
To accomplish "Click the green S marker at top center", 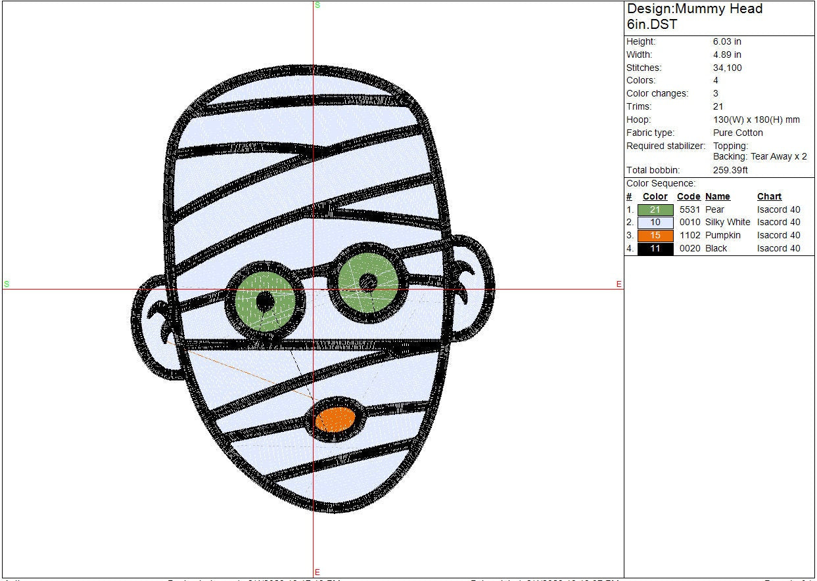I will click(x=317, y=5).
